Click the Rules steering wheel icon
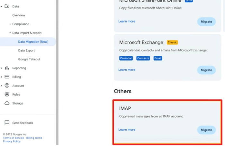The height and width of the screenshot is (149, 225). [x=7, y=95]
